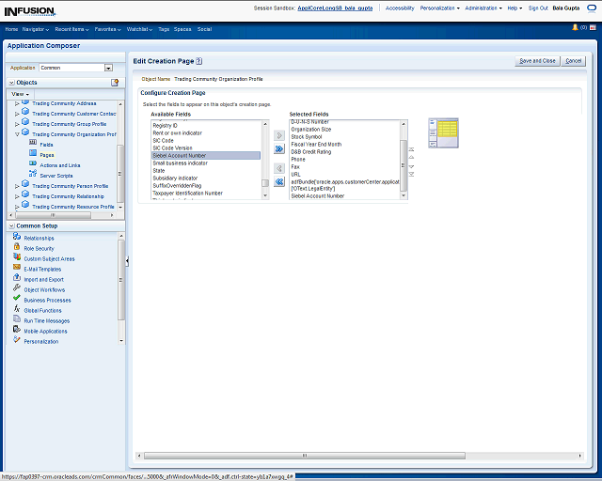This screenshot has height=481, width=602.
Task: Click the Move All to Selected double-arrow icon
Action: tap(278, 149)
